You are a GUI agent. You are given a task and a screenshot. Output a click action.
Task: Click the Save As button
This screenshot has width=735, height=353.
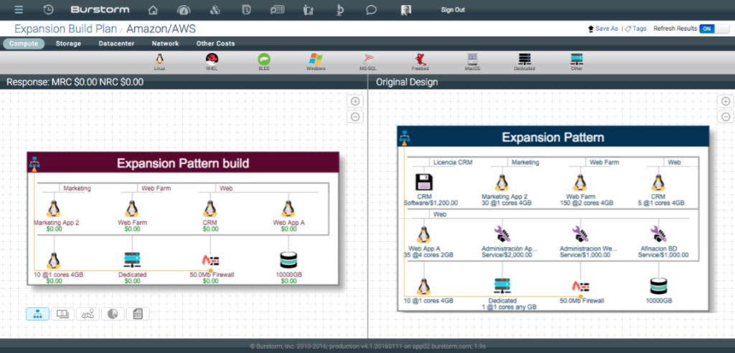(602, 29)
